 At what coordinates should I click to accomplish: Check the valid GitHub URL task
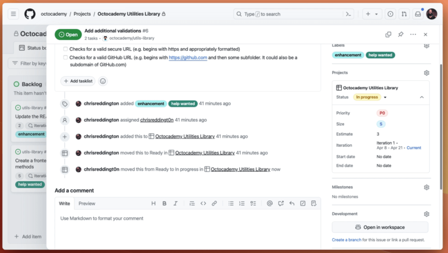[x=65, y=57]
